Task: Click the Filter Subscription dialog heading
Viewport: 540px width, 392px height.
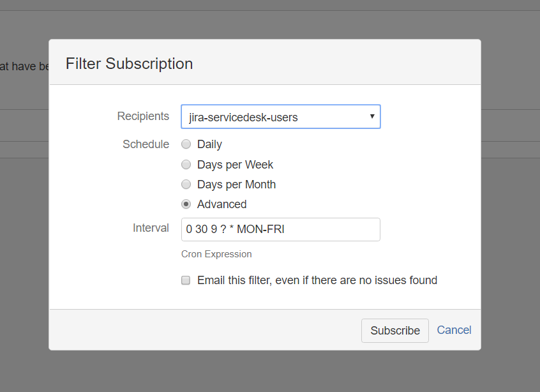Action: coord(129,64)
